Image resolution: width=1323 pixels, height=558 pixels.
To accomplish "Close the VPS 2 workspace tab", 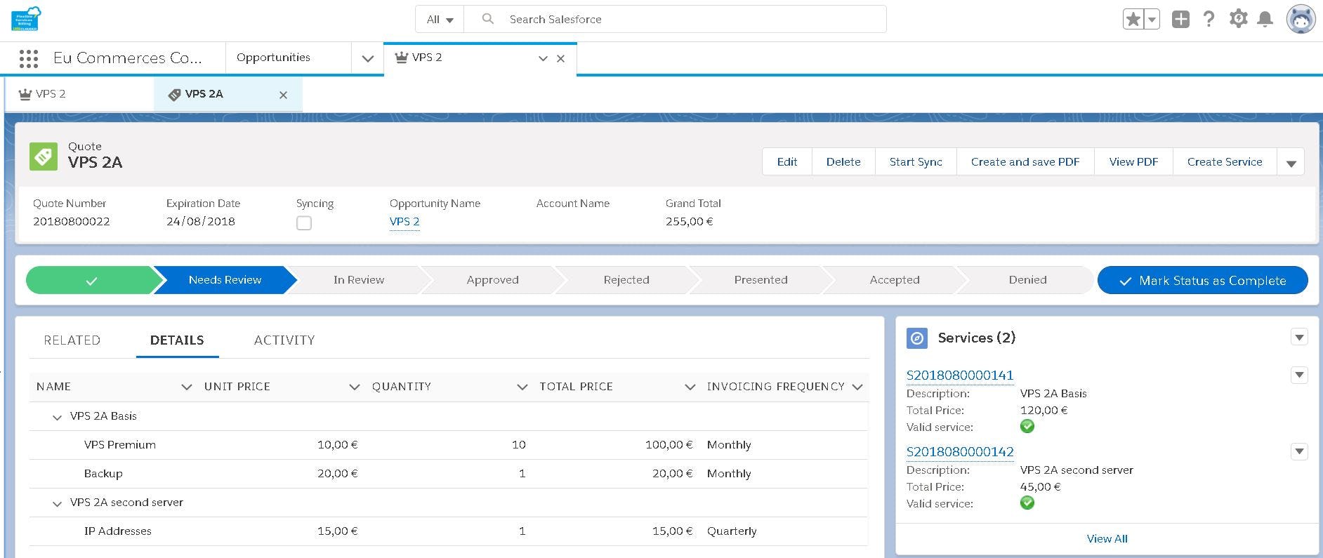I will (x=560, y=58).
